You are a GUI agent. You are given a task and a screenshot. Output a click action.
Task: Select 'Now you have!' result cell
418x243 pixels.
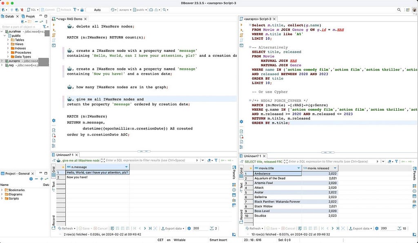97,177
